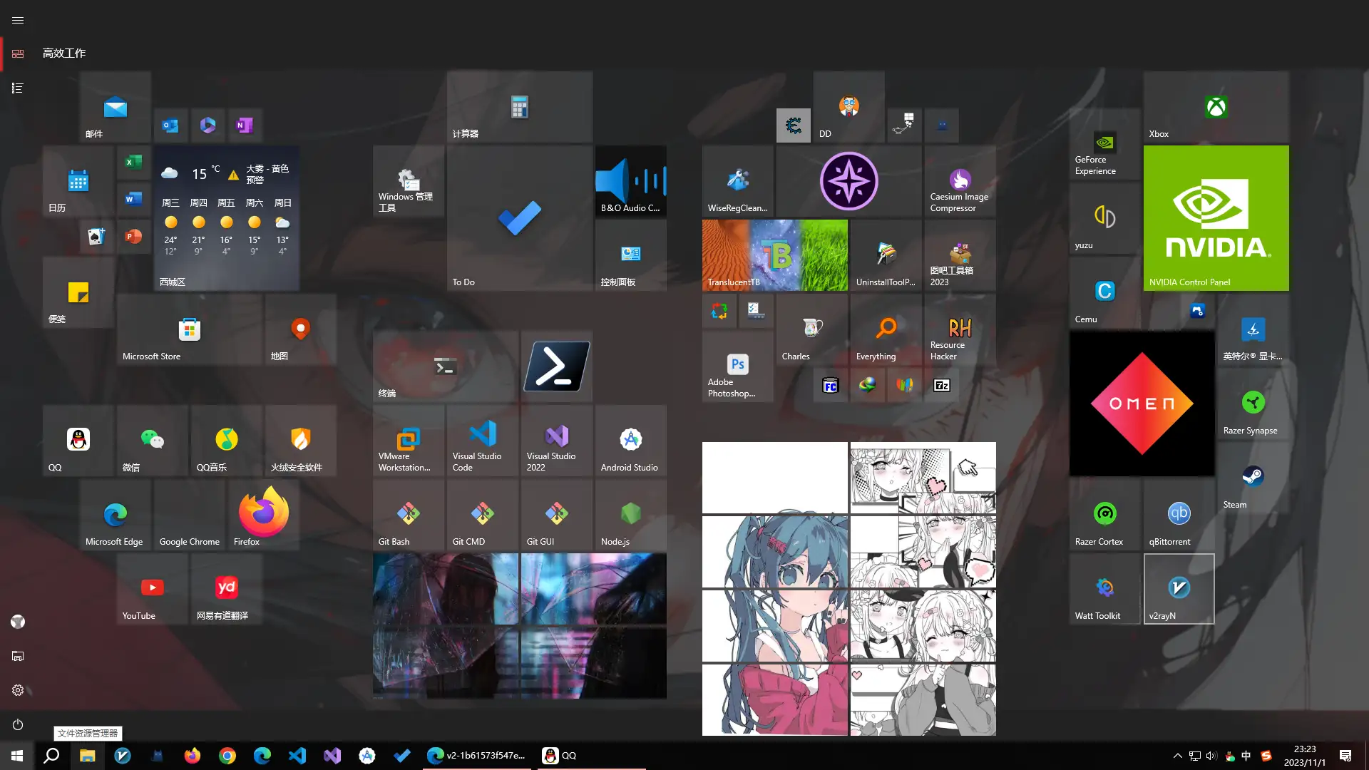The height and width of the screenshot is (770, 1369).
Task: Open the To Do tile
Action: [x=519, y=218]
